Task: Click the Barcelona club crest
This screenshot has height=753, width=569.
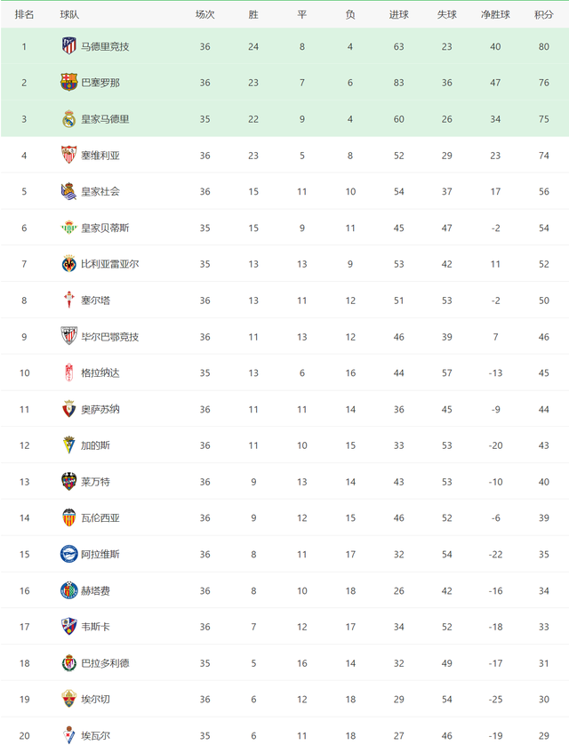Action: point(69,82)
